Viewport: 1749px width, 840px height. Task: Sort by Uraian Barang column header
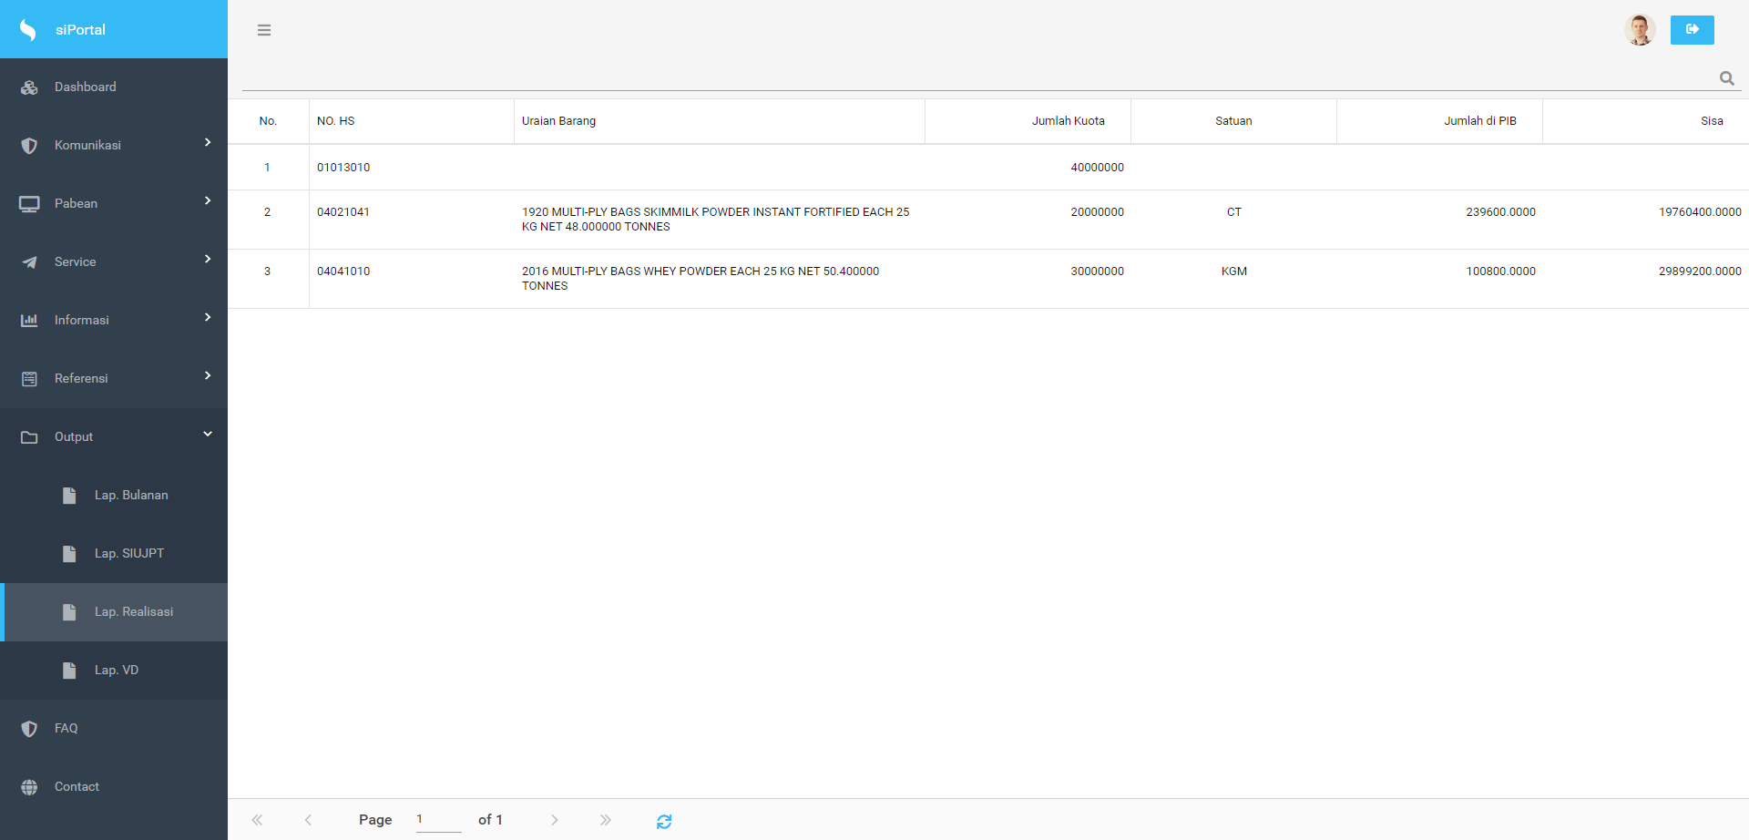click(720, 121)
